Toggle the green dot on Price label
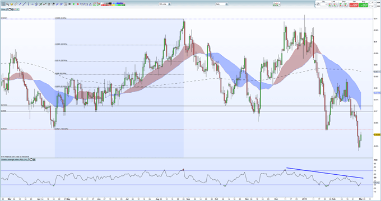Viewport: 381px width, 201px height. click(x=17, y=9)
